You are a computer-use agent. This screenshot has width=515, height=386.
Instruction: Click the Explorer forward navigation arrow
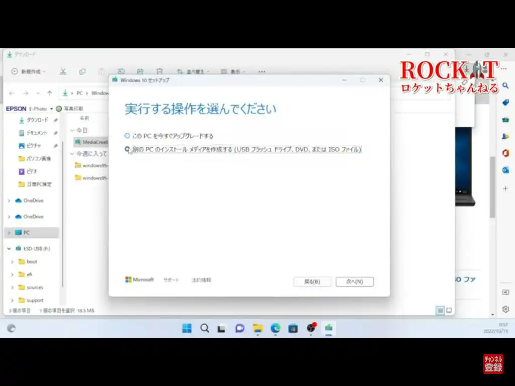tap(25, 93)
